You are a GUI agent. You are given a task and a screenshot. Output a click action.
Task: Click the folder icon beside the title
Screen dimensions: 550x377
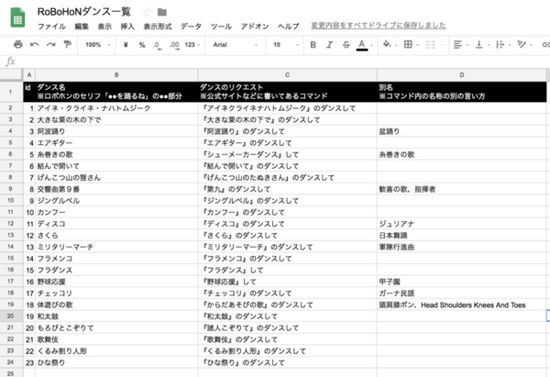point(162,11)
